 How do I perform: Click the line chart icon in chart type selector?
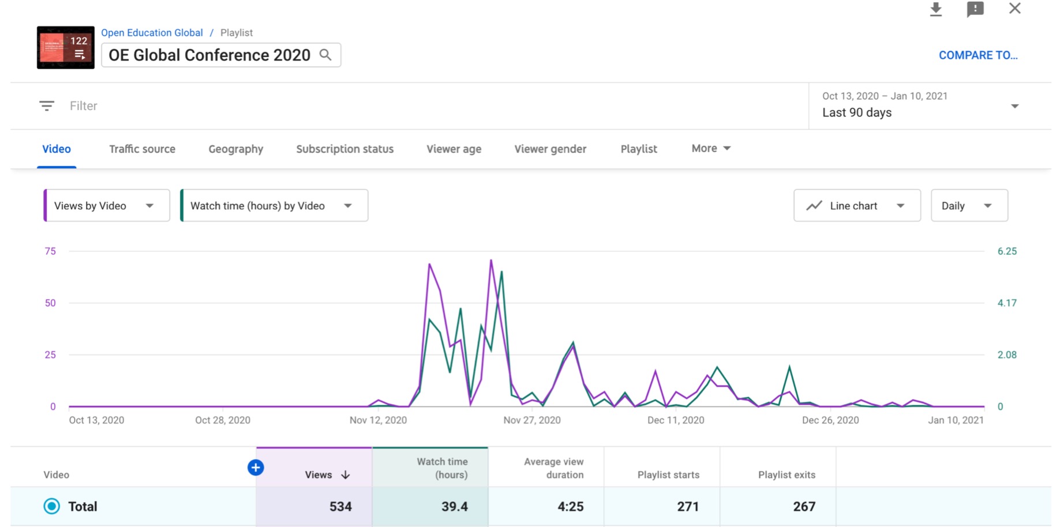tap(814, 205)
